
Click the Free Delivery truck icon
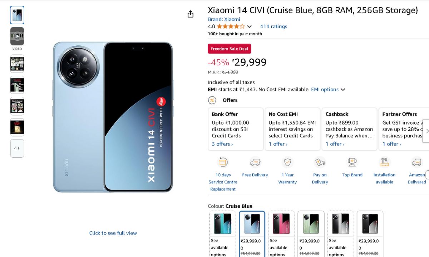click(x=255, y=162)
